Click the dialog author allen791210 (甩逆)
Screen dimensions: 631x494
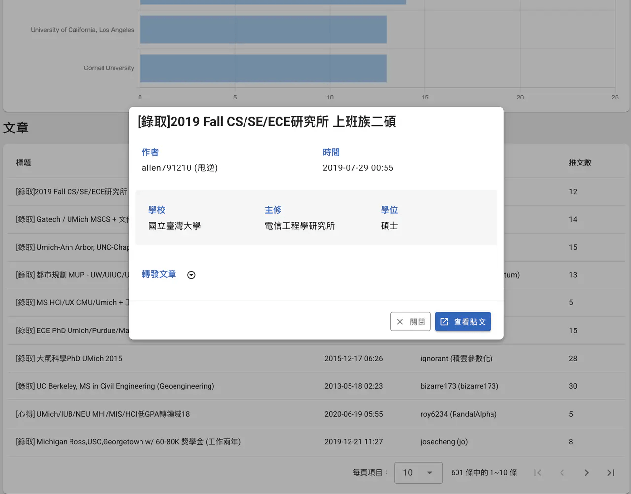(180, 168)
